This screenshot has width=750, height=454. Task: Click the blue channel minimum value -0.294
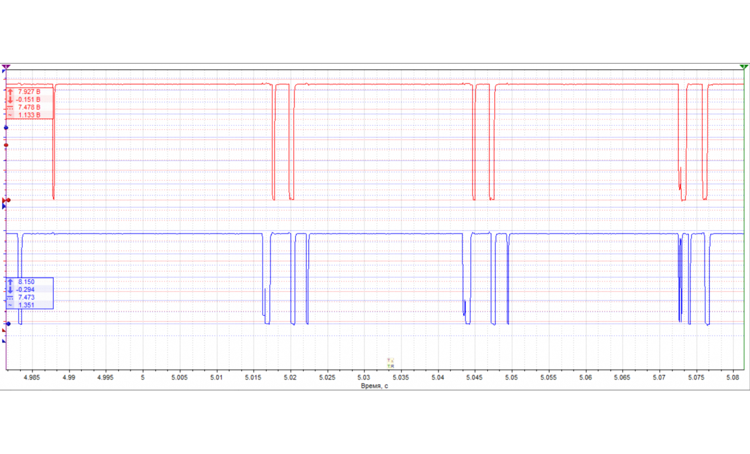pos(28,290)
